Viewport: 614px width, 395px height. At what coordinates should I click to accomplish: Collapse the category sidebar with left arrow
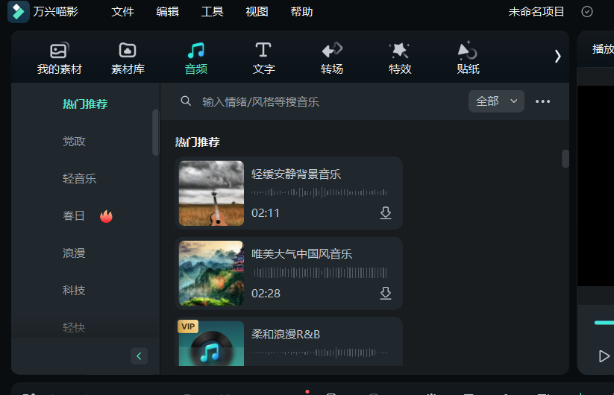point(139,356)
